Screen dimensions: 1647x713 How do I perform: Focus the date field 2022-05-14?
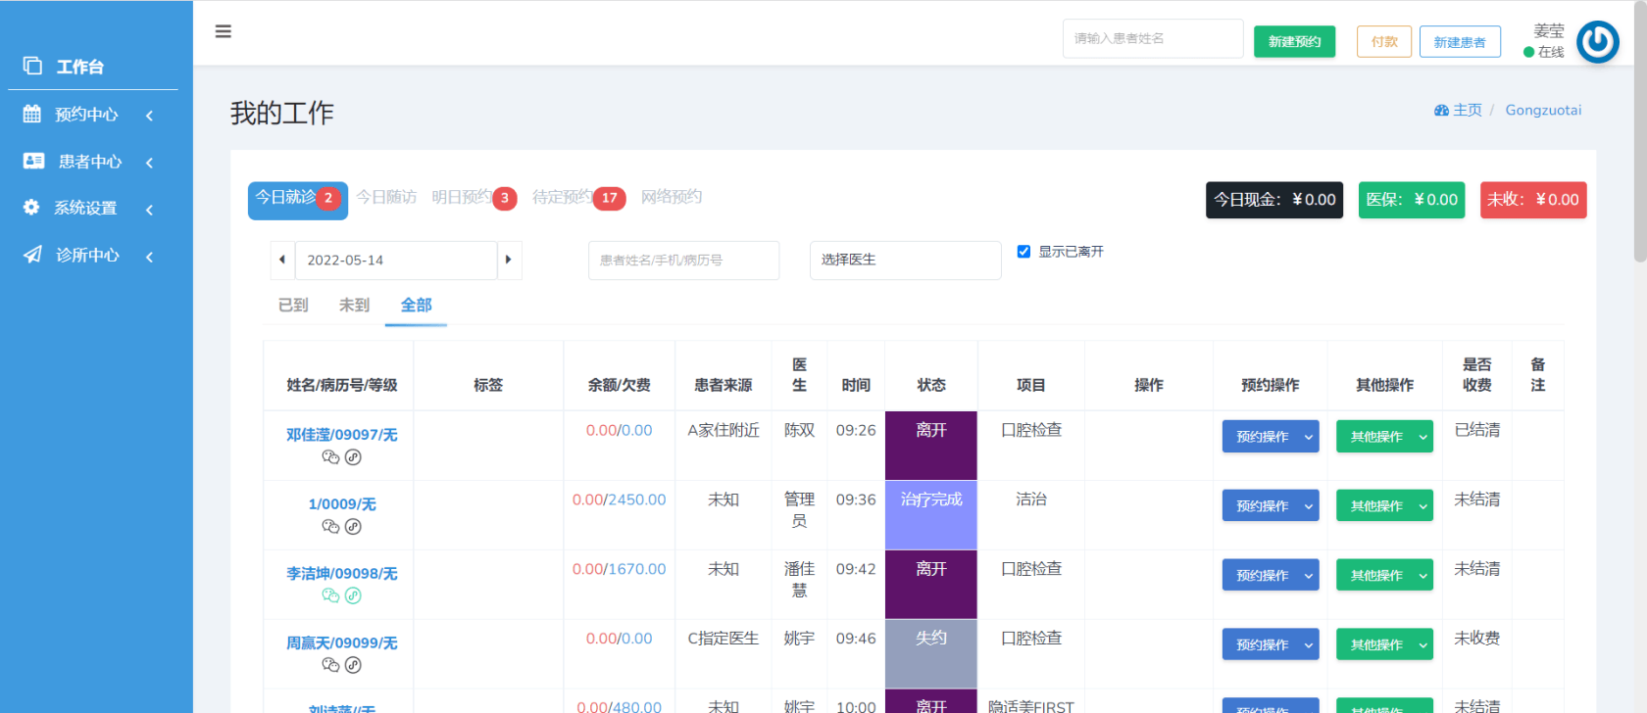(x=396, y=261)
